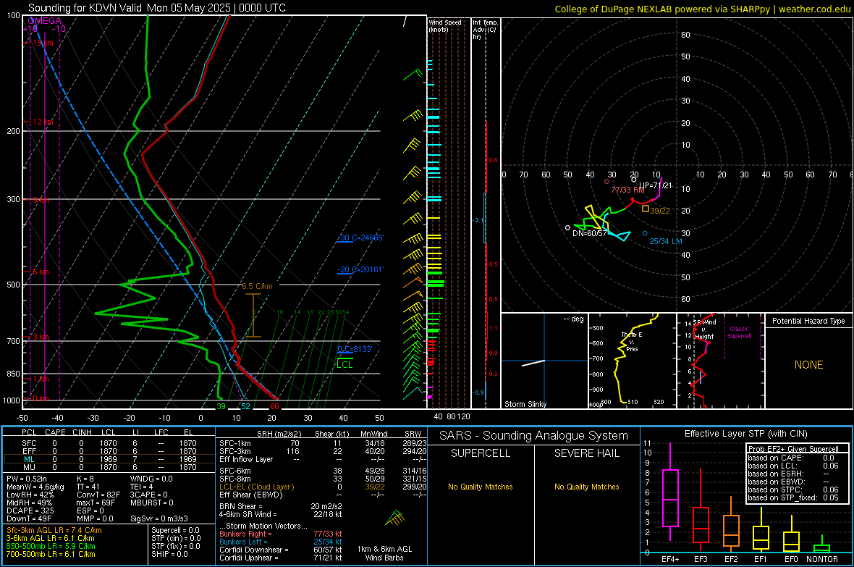This screenshot has height=567, width=854.
Task: Click the 6.5 C/km lapse rate label
Action: tap(257, 286)
